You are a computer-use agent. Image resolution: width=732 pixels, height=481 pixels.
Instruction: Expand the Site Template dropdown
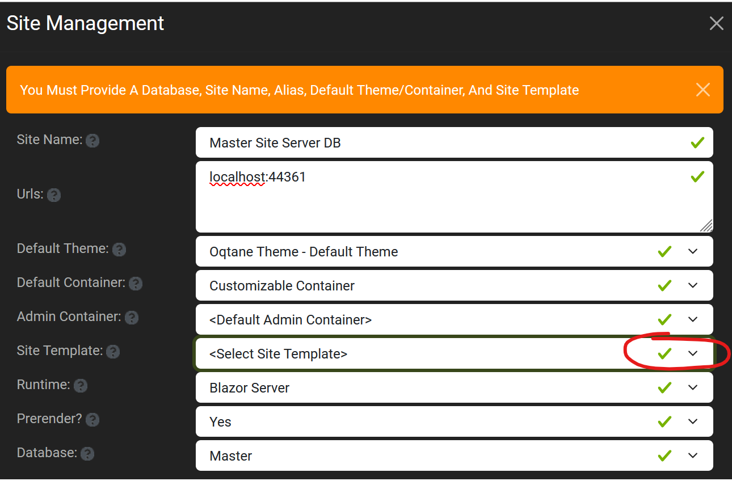pyautogui.click(x=693, y=353)
